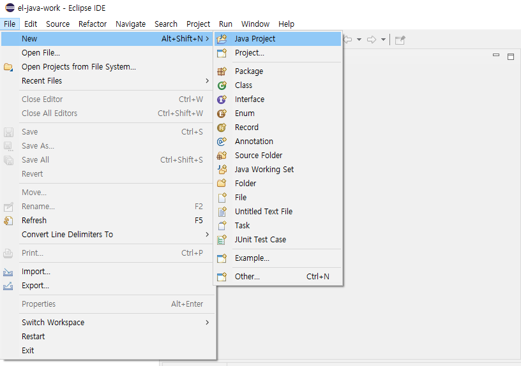Viewport: 521px width, 366px height.
Task: Click the green Class icon
Action: tap(222, 85)
